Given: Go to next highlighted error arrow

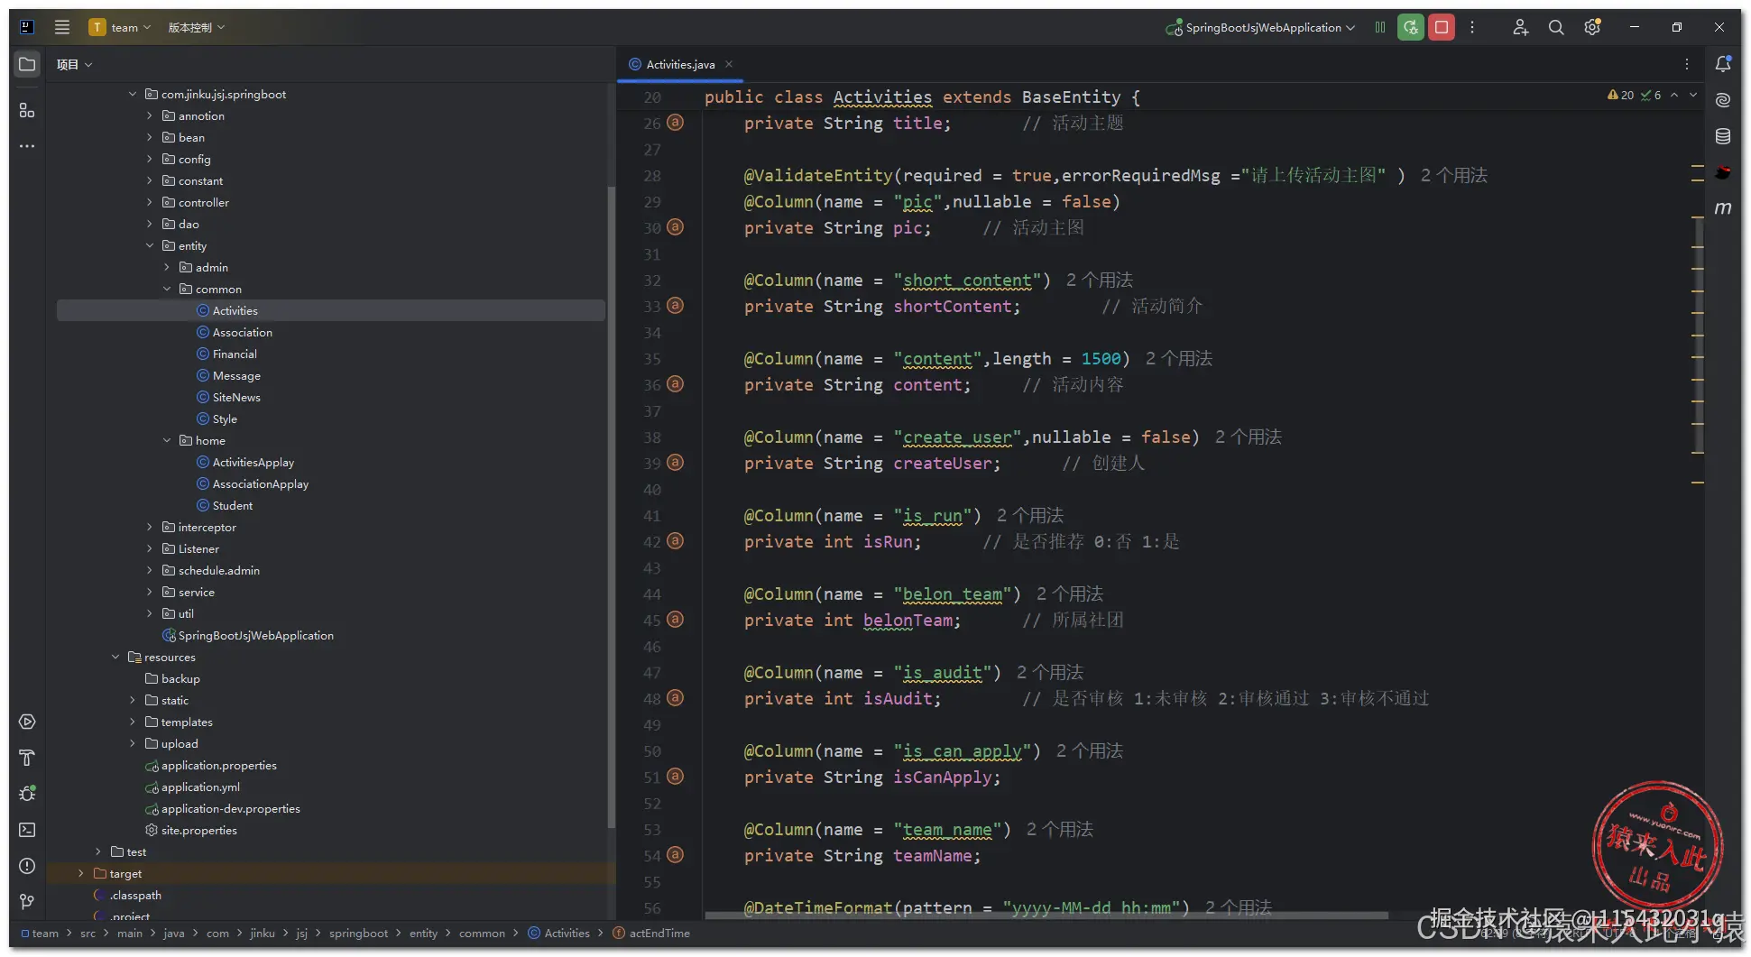Looking at the screenshot, I should coord(1693,95).
